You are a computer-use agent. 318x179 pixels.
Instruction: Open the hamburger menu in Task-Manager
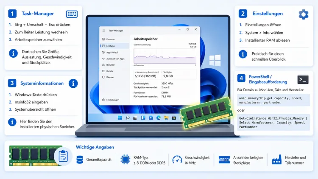103,31
